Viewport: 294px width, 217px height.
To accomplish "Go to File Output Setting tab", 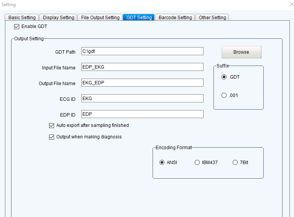I will tap(100, 18).
